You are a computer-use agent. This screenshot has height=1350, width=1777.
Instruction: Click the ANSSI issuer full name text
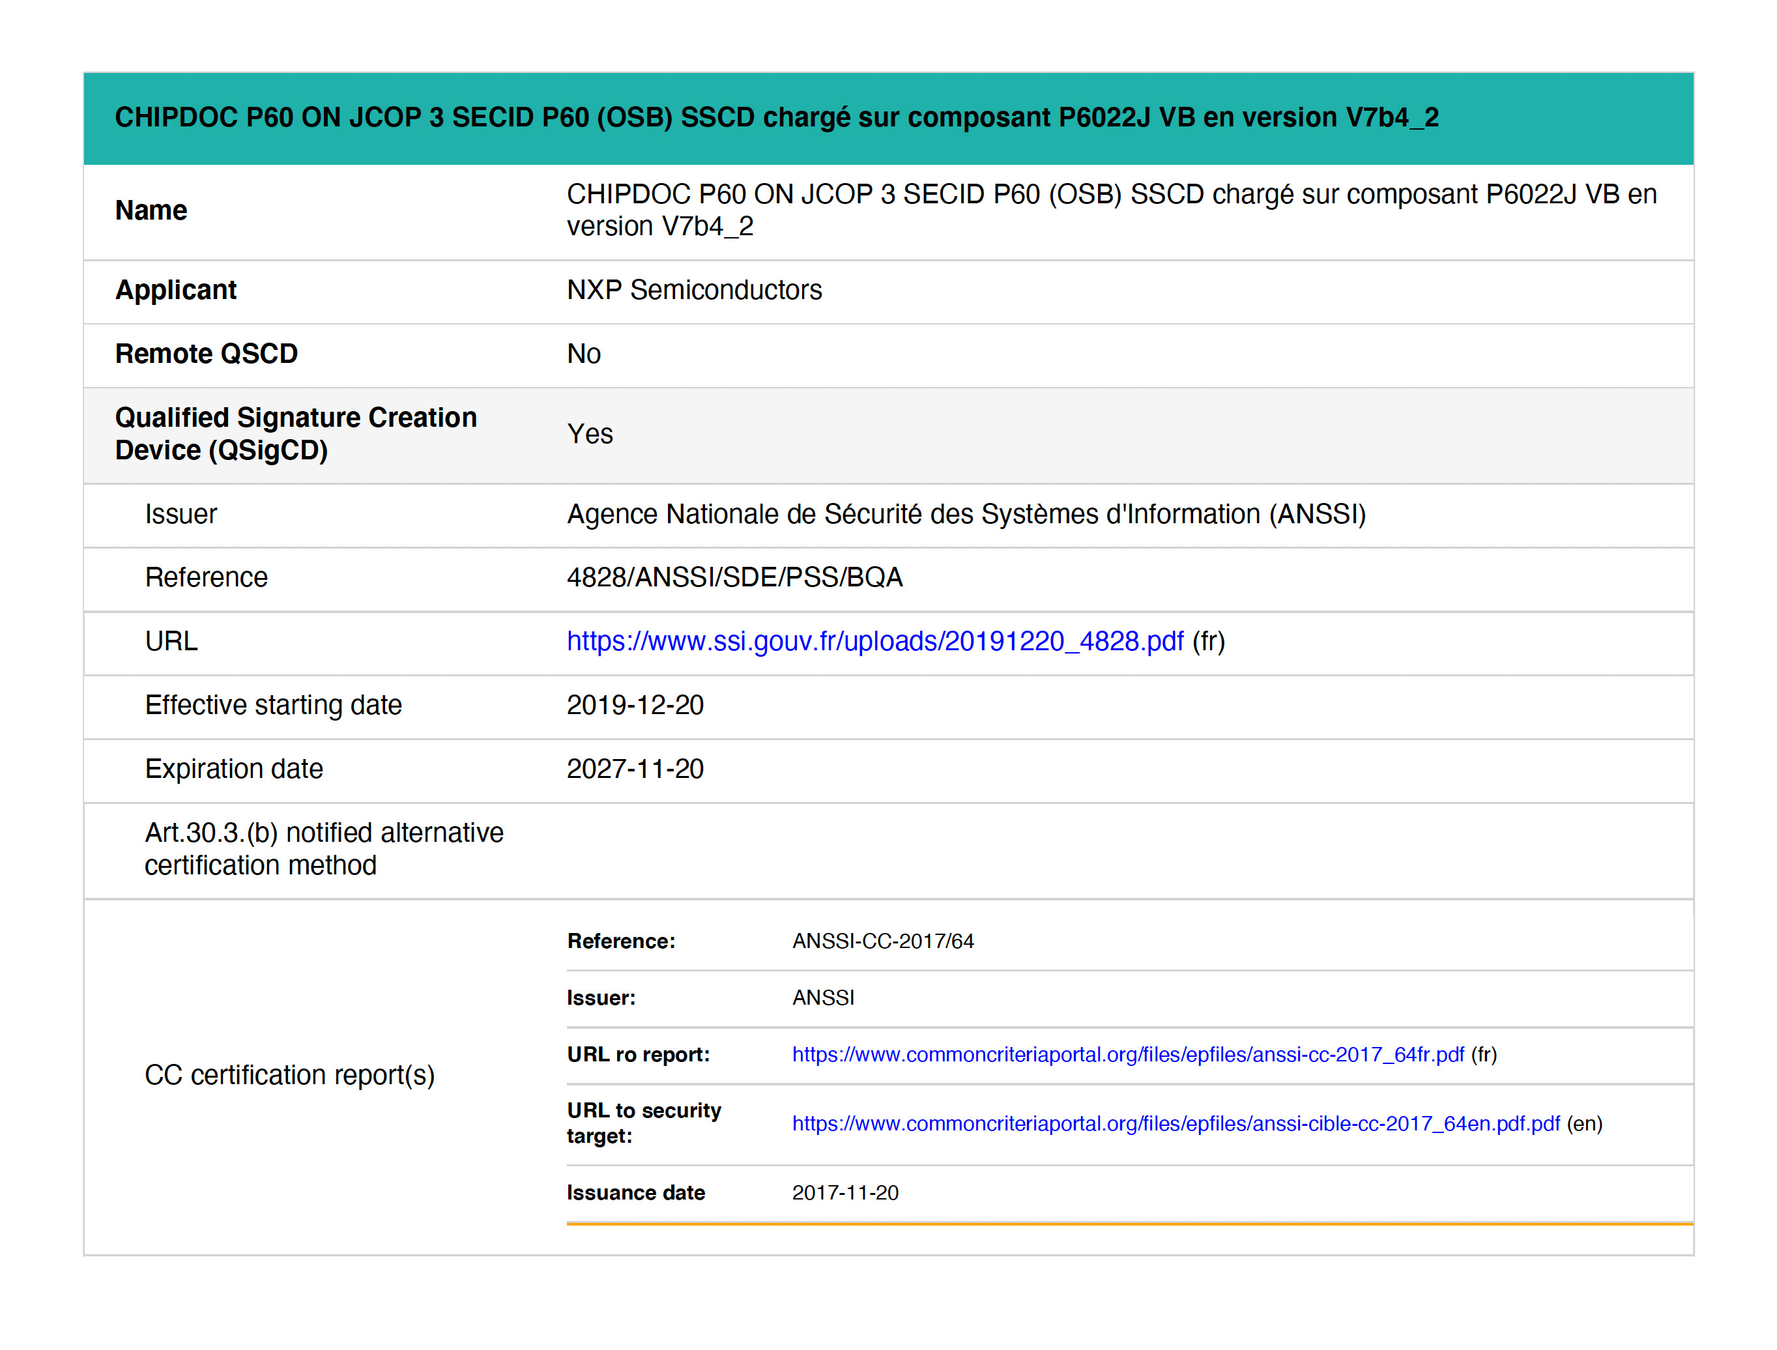(x=966, y=514)
